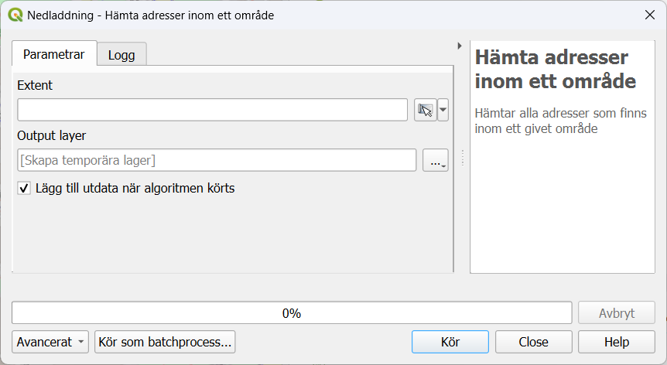Click 'Kör som batchprocess...' button
The image size is (667, 365).
pyautogui.click(x=165, y=342)
